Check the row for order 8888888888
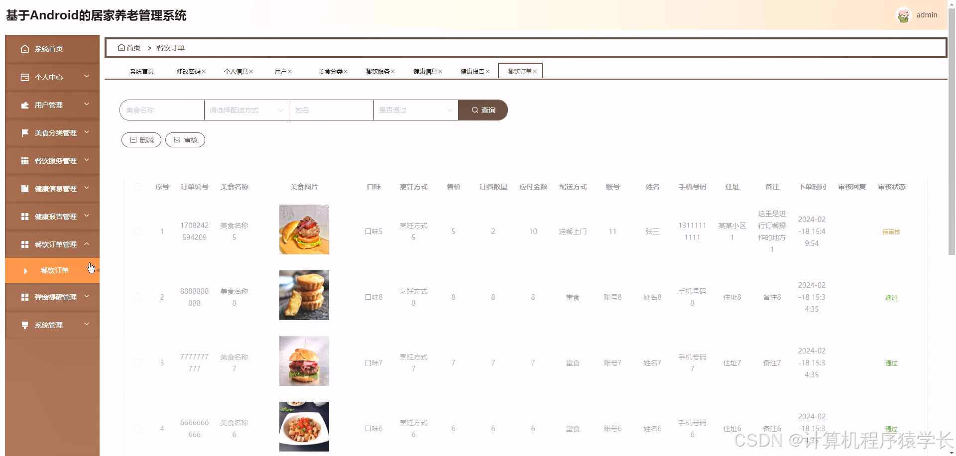 (137, 297)
